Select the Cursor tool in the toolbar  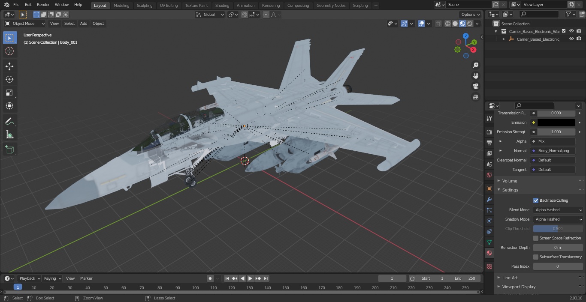tap(9, 51)
